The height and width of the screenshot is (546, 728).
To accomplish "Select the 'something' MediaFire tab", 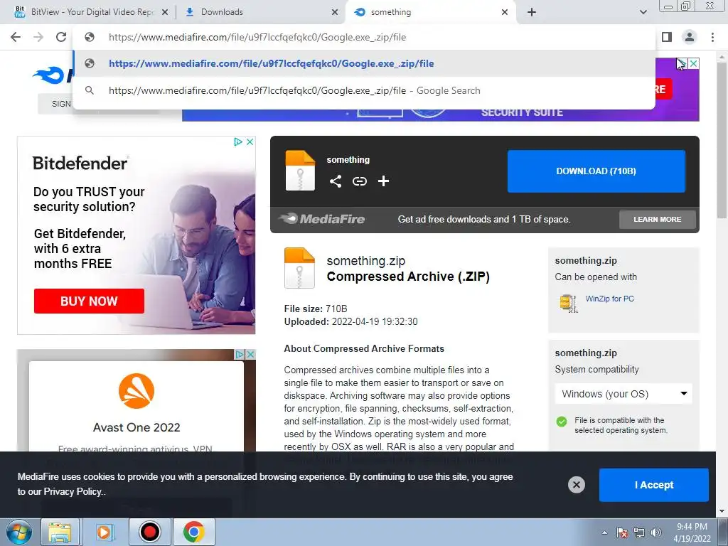I will tap(429, 12).
